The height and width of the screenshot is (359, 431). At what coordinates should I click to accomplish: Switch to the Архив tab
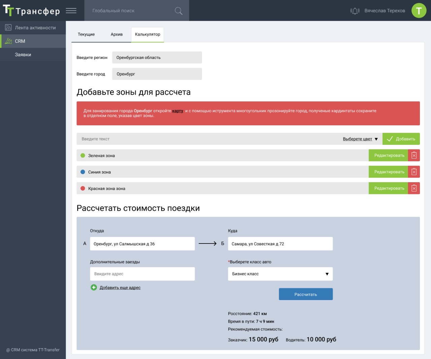[x=117, y=34]
